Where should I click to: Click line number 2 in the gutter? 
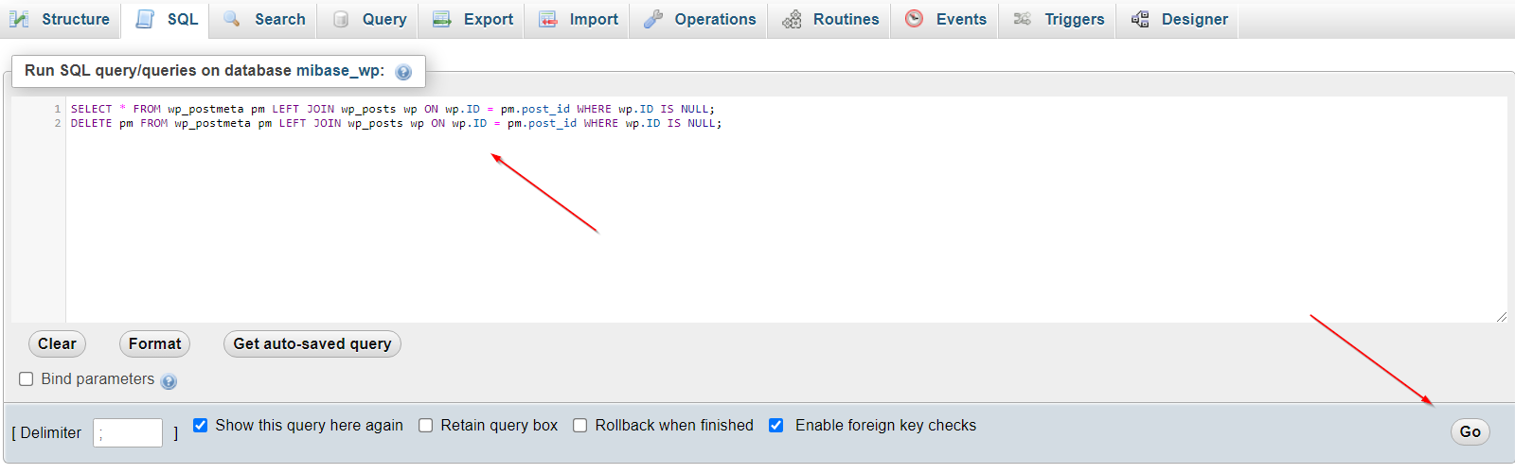point(57,123)
